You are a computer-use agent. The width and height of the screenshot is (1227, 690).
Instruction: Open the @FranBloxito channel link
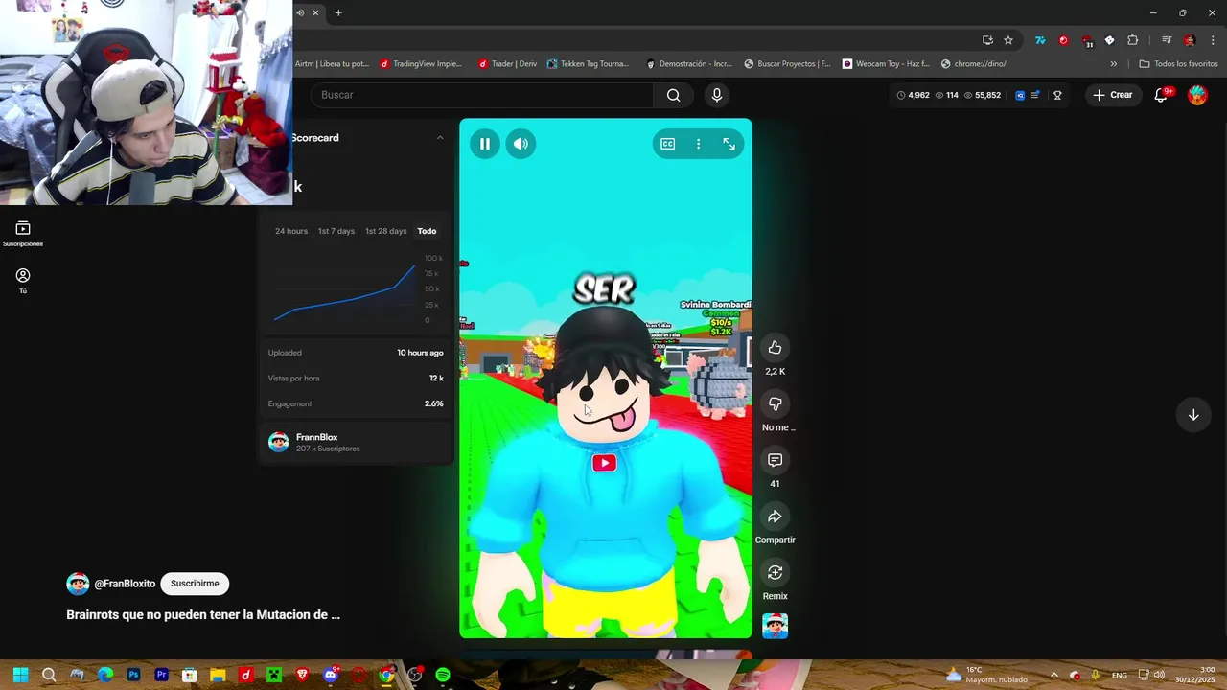[125, 584]
